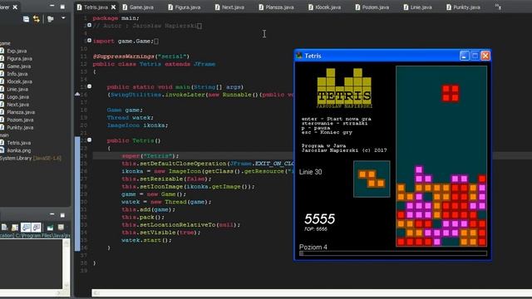Collapse the main method fold marker

pos(89,86)
